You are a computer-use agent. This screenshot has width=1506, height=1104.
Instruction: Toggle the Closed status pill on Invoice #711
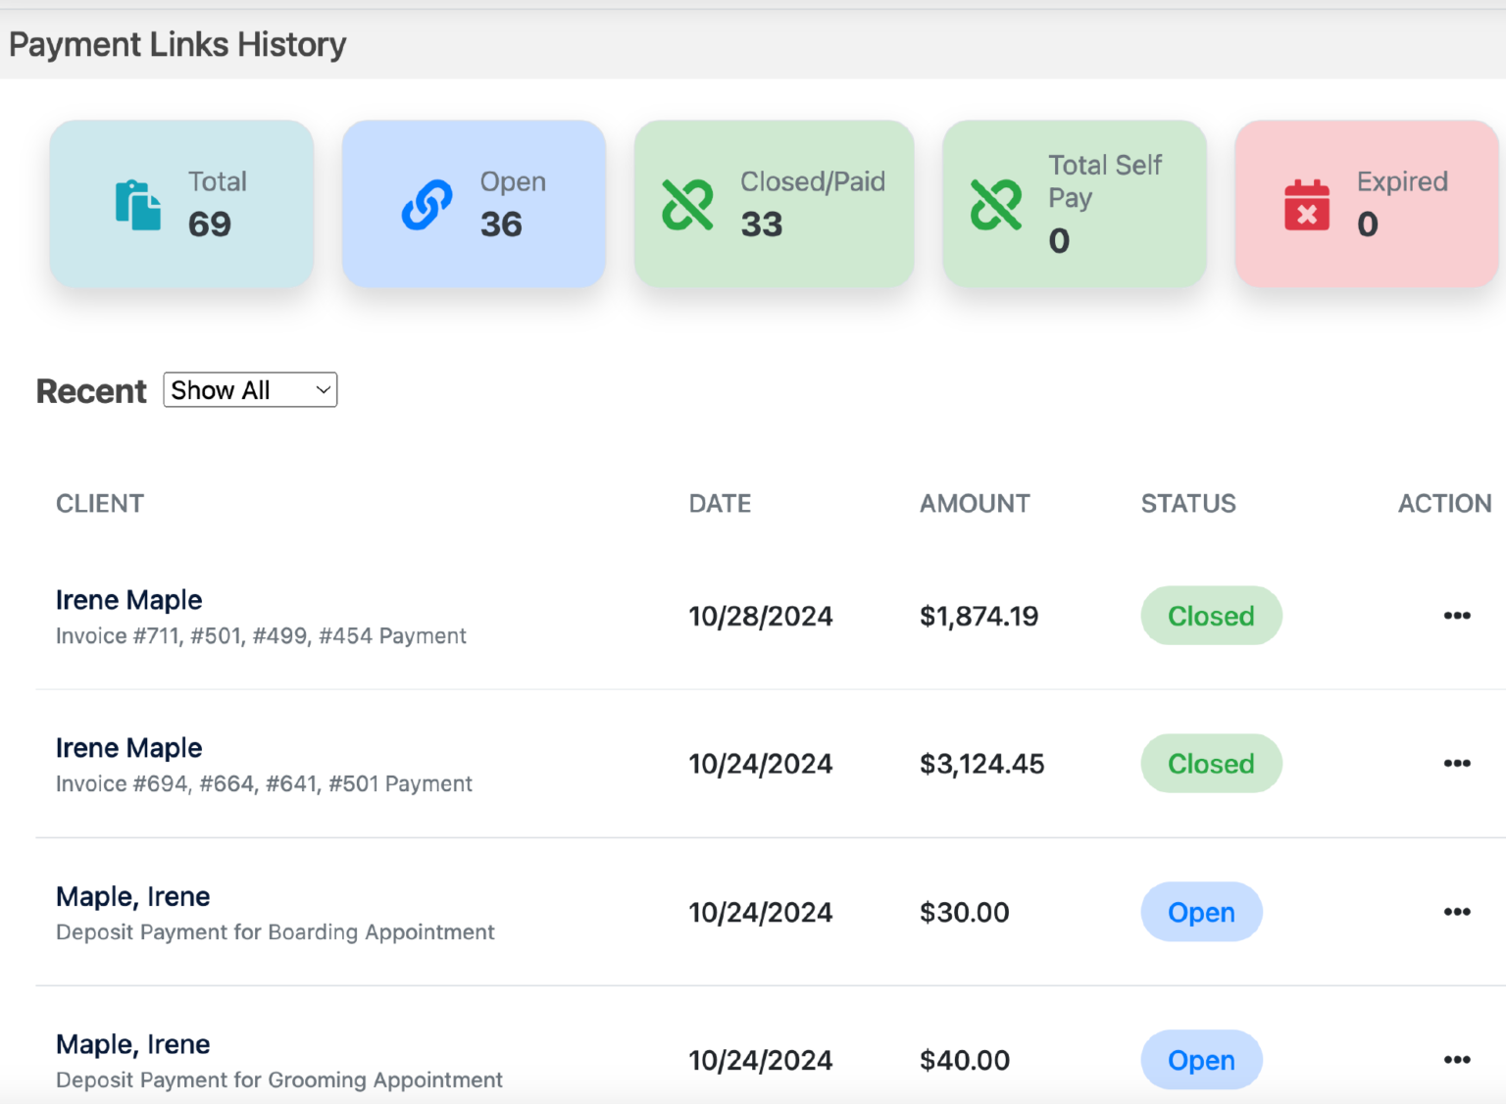click(1211, 616)
